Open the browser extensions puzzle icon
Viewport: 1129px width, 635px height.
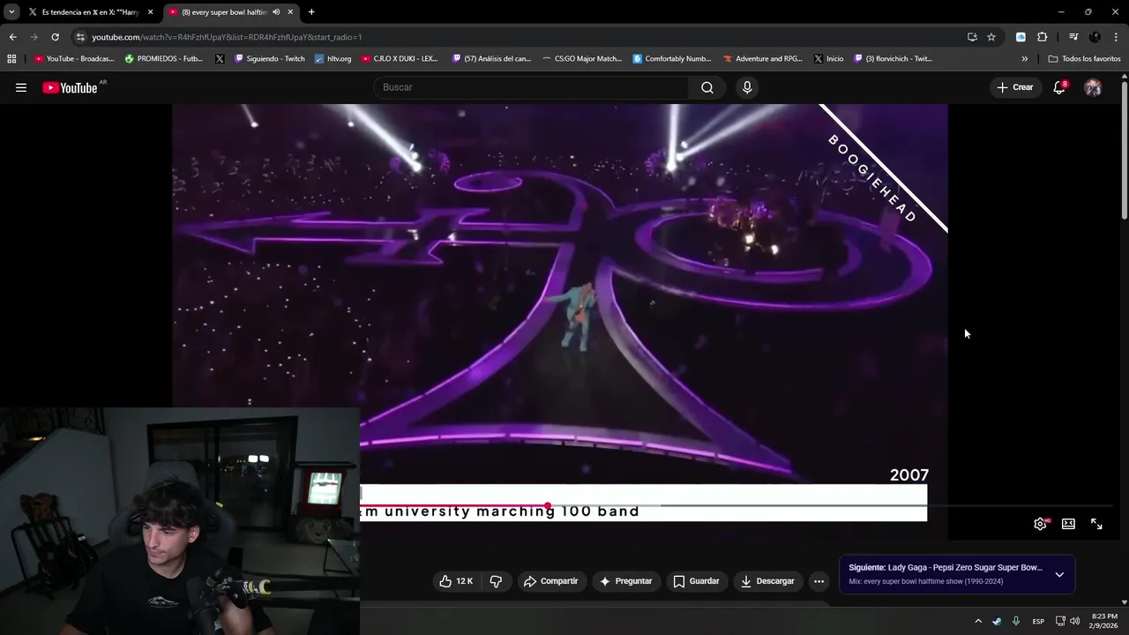(x=1042, y=37)
